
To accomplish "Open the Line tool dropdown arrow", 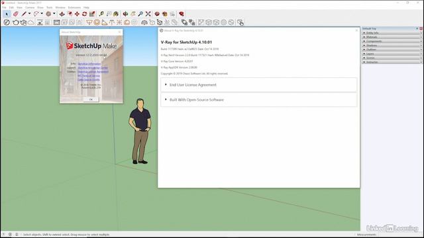I will coord(29,14).
